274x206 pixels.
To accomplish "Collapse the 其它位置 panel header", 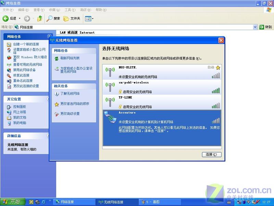I will click(x=26, y=99).
